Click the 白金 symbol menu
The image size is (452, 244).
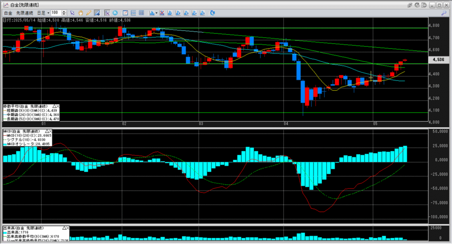coord(8,13)
